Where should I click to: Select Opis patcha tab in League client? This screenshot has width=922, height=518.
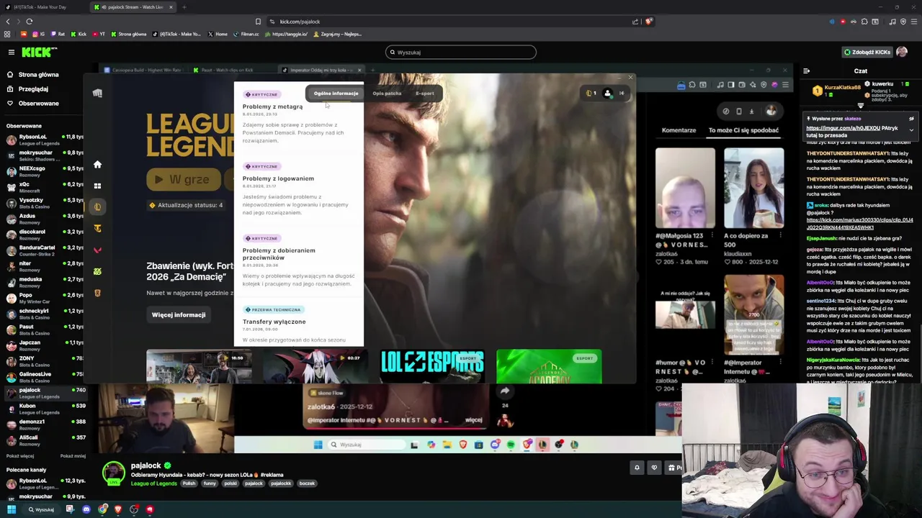[x=387, y=94]
